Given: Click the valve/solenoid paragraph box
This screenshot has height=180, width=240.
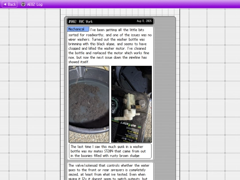Looking at the screenshot, I should [110, 171].
